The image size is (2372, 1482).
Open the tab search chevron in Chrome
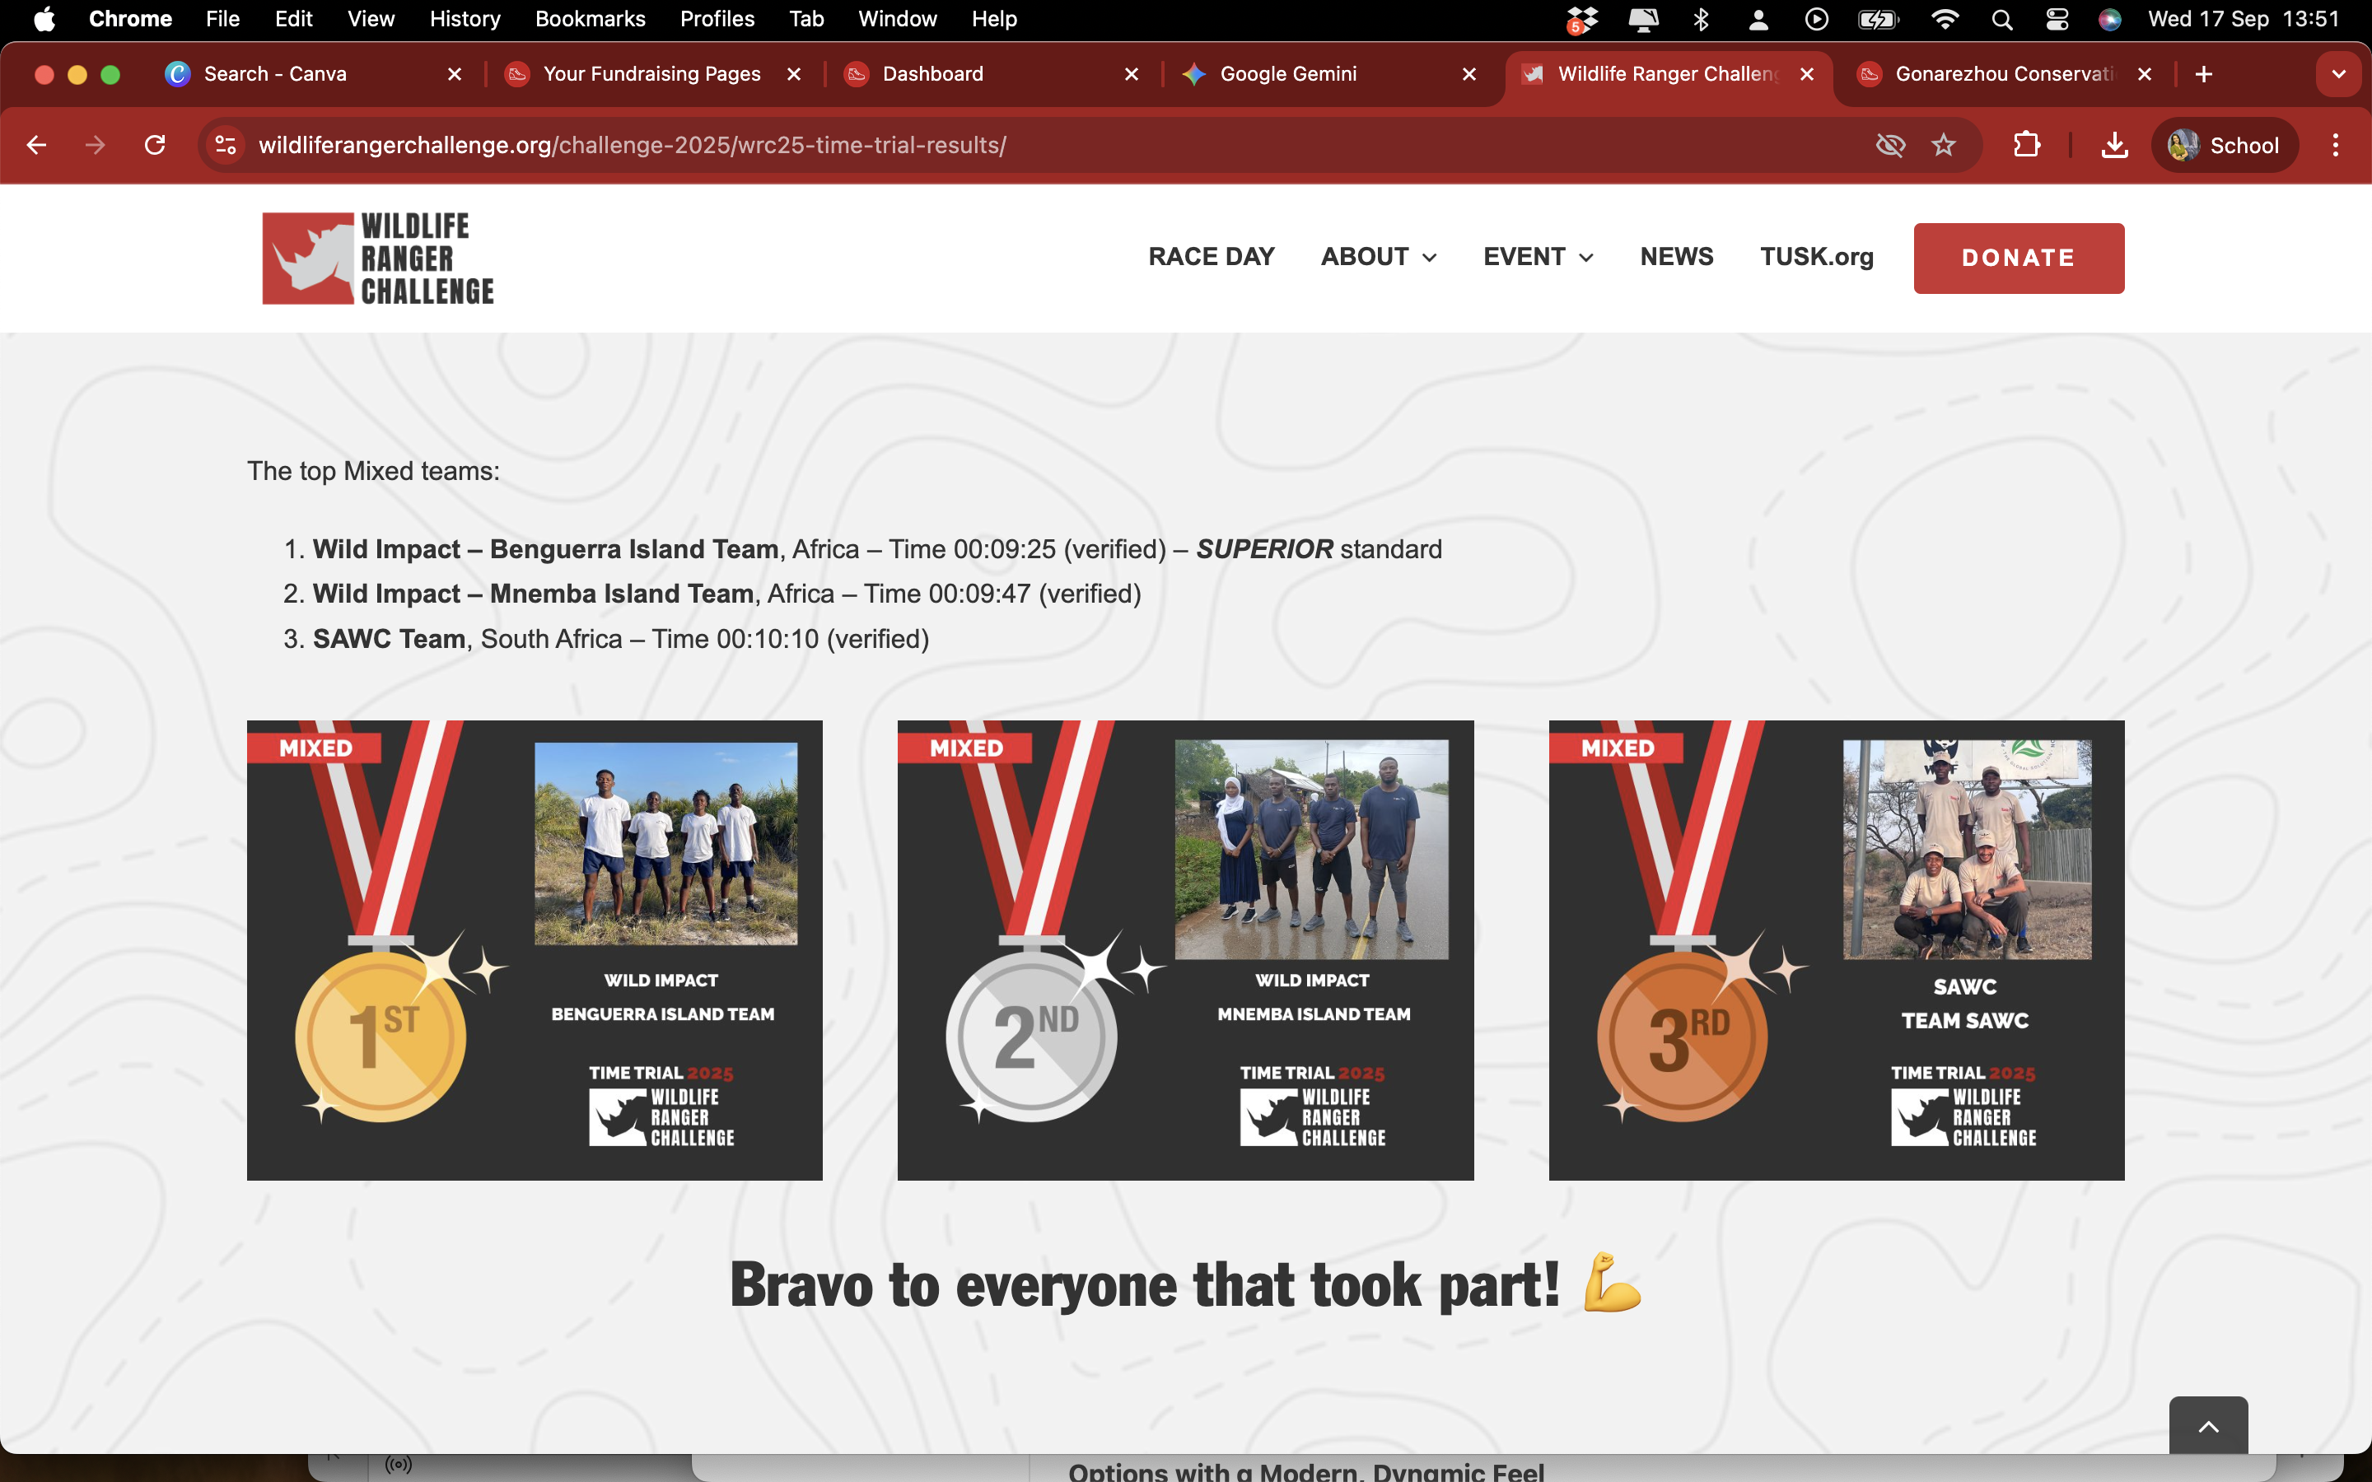[x=2339, y=73]
